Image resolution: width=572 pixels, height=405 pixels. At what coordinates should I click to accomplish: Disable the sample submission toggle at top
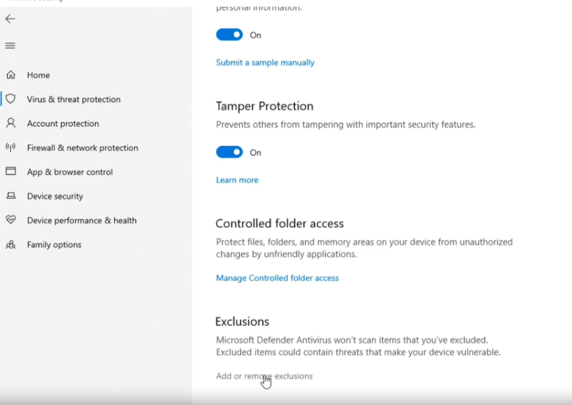229,35
